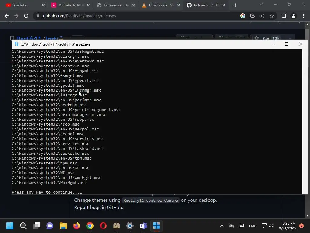310x233 pixels.
Task: Click the system32\gpedit.msc console line
Action: [x=48, y=85]
